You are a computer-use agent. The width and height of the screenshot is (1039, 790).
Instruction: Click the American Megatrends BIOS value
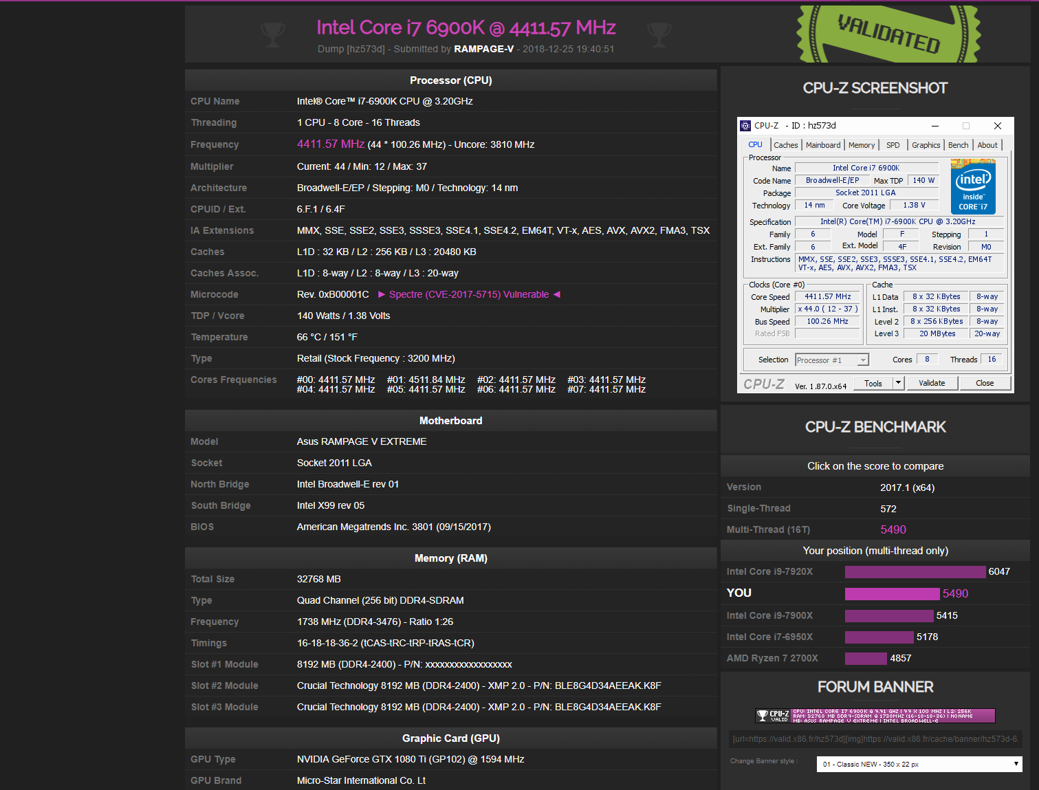394,527
